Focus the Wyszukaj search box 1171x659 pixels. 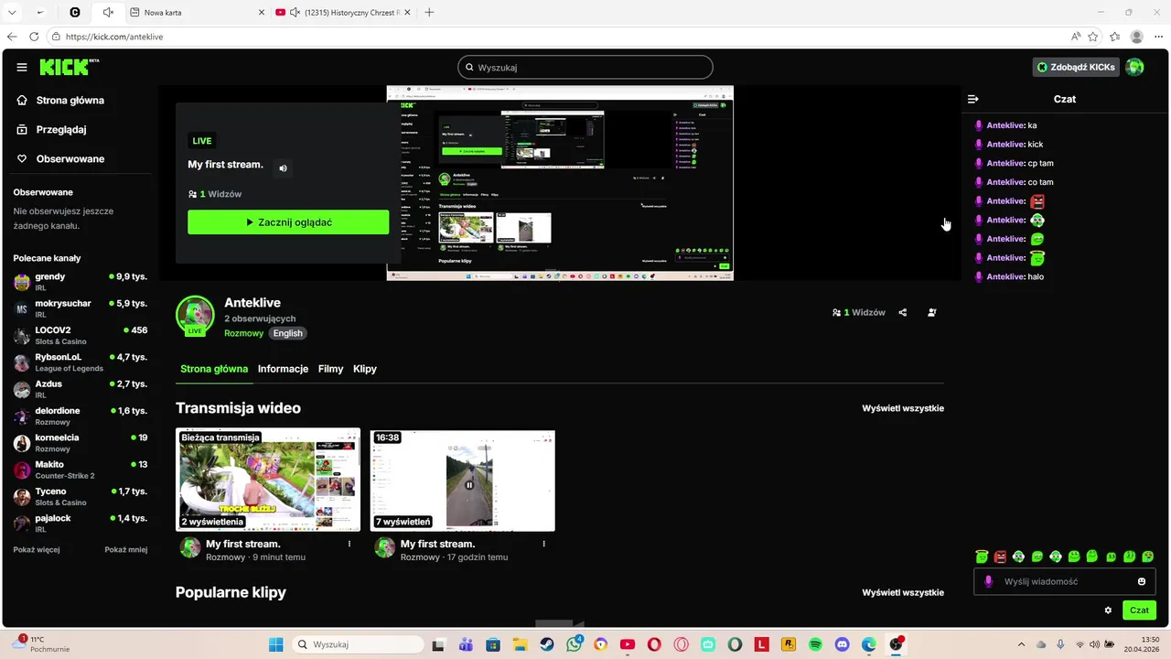point(585,67)
